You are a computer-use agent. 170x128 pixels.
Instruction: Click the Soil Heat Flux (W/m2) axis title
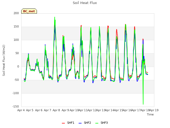click(4, 60)
